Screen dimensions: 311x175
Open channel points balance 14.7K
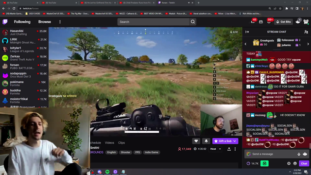tap(253, 163)
